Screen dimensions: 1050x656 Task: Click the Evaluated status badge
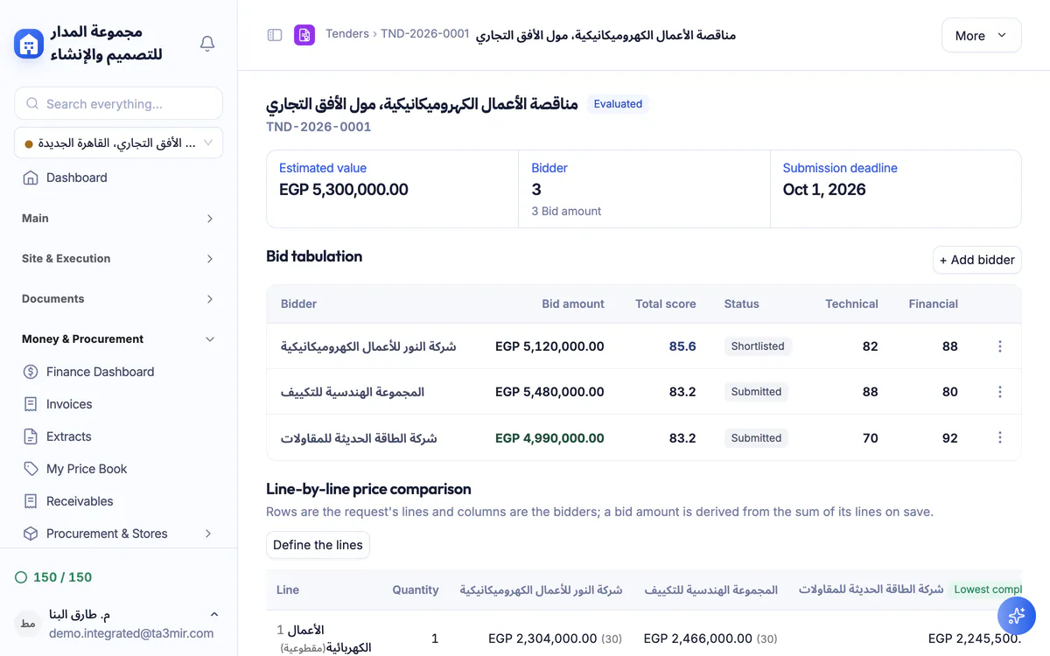[x=618, y=104]
